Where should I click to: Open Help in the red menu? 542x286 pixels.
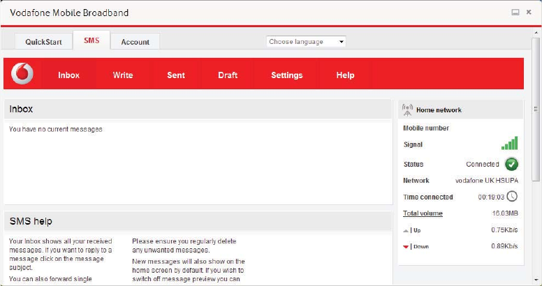pyautogui.click(x=345, y=75)
